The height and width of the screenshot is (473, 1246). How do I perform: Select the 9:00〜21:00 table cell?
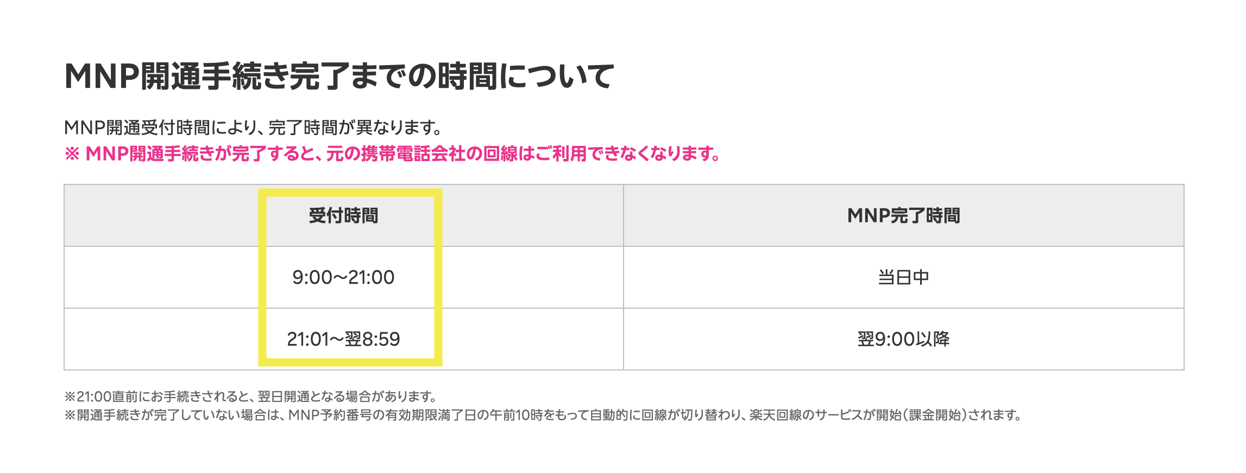click(343, 277)
